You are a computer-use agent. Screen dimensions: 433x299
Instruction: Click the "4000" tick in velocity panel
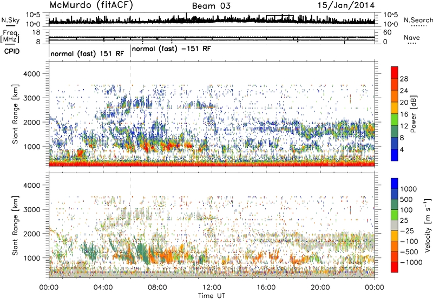(x=31, y=185)
